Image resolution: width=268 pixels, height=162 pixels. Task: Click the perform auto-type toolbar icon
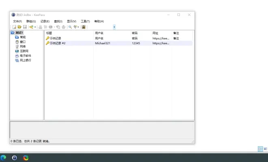click(x=64, y=27)
